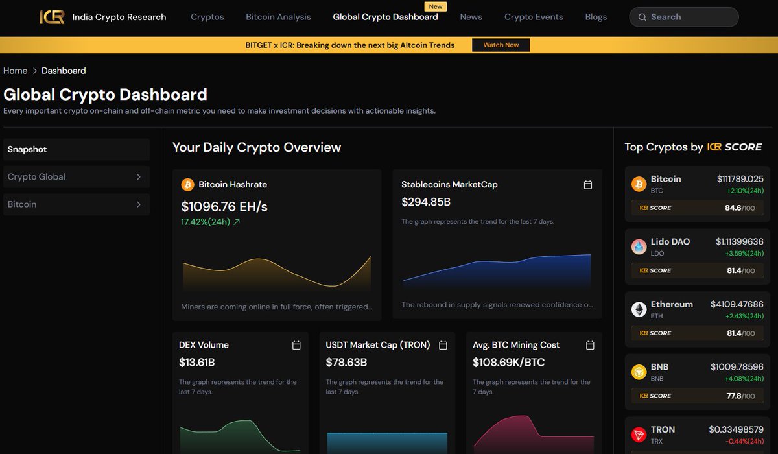Click the Bitcoin logo in Top Cryptos
The width and height of the screenshot is (778, 454).
click(639, 185)
